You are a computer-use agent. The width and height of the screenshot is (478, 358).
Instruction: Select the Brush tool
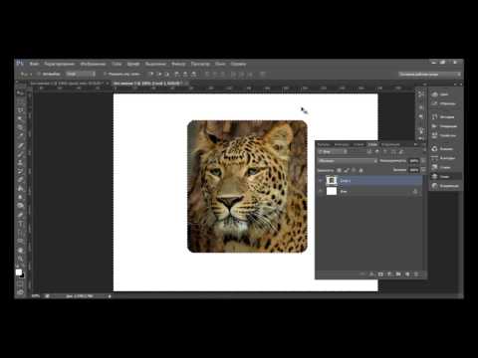coord(21,154)
